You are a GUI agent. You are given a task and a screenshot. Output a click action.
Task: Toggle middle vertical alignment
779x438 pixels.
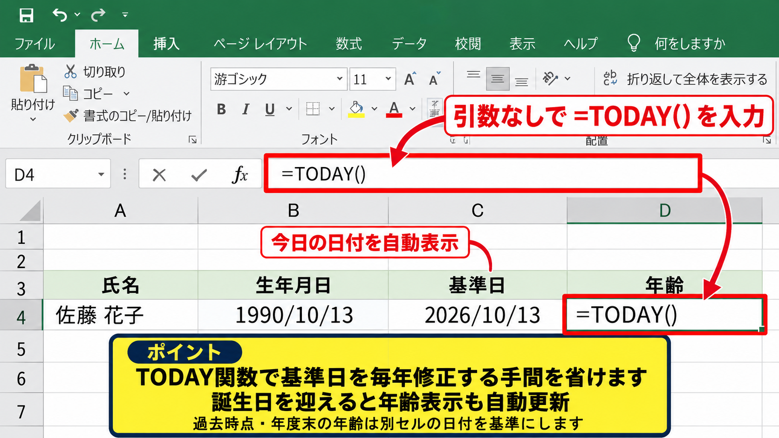click(497, 79)
